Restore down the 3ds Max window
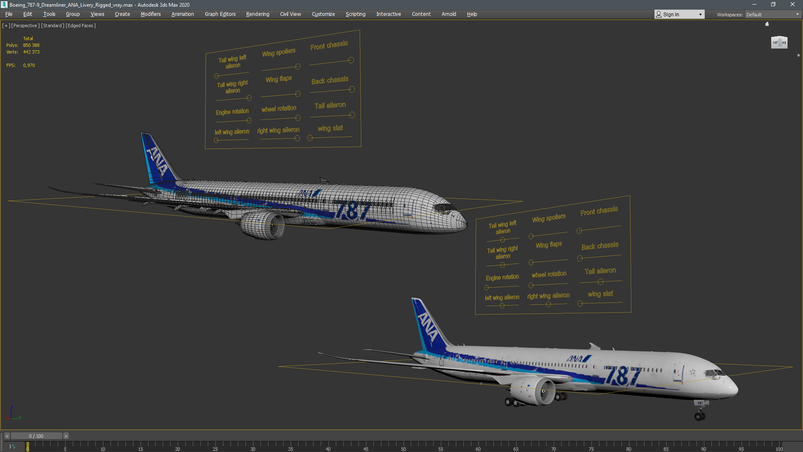This screenshot has width=803, height=452. pos(773,5)
